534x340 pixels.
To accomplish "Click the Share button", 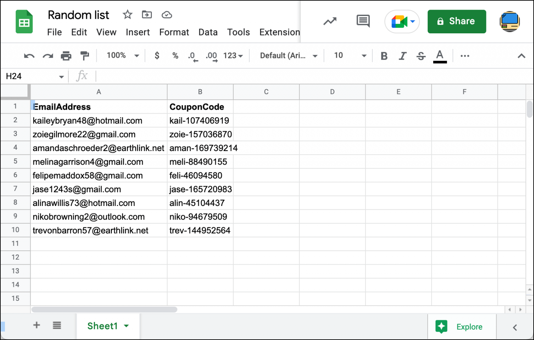I will 456,21.
